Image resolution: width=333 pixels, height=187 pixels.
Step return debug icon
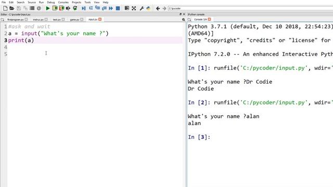[104, 8]
